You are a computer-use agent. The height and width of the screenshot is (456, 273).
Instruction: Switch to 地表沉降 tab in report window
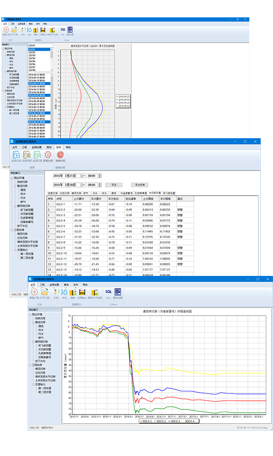pyautogui.click(x=53, y=193)
